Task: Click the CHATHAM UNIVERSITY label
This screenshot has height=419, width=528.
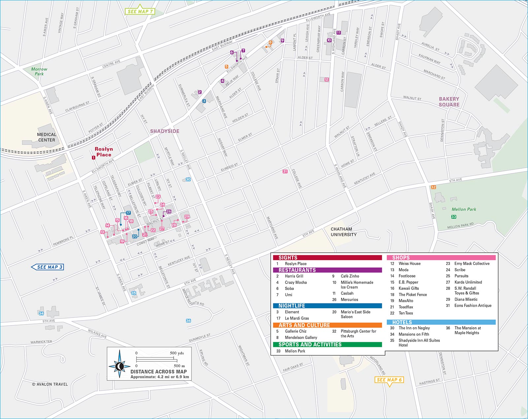Action: pos(344,232)
